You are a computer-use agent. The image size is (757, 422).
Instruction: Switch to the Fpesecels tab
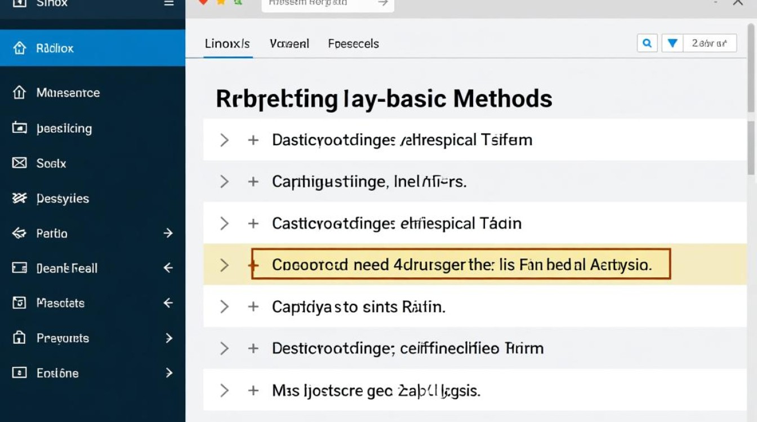pyautogui.click(x=353, y=44)
